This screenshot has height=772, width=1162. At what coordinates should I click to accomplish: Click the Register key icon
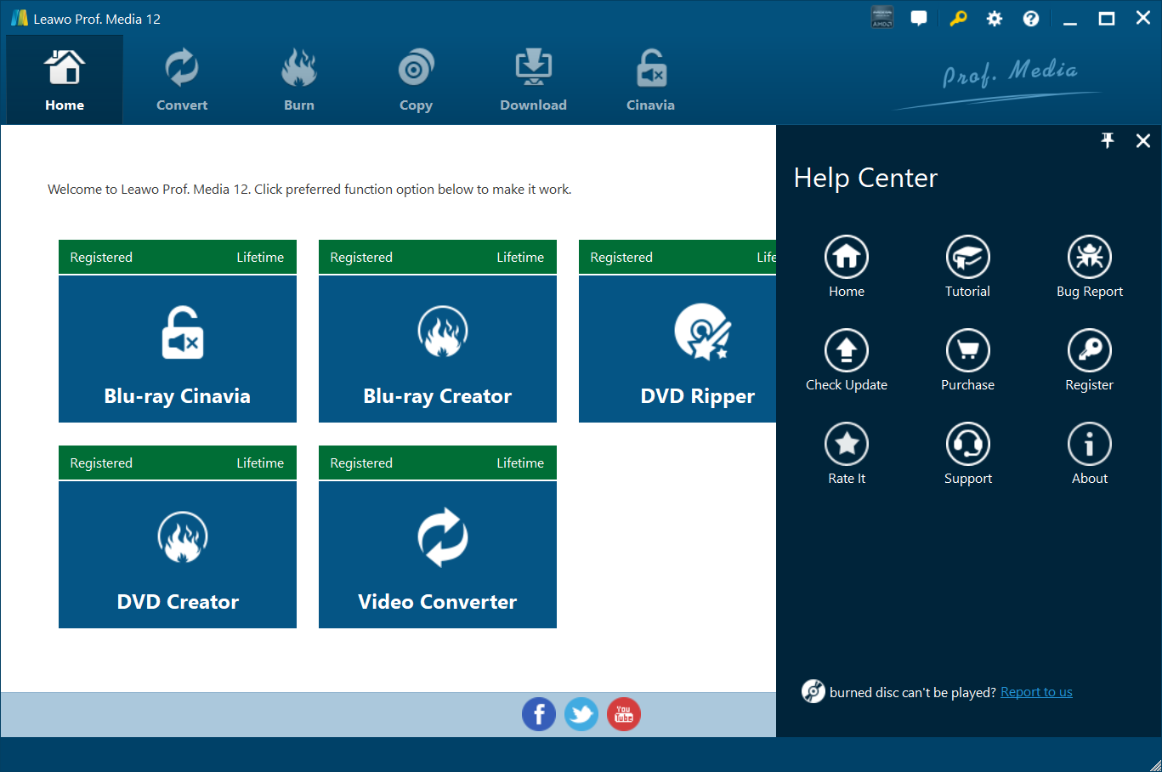click(1089, 350)
